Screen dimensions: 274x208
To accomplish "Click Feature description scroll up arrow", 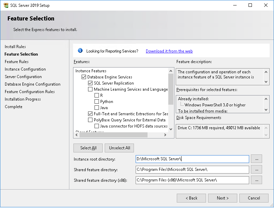I will point(266,72).
